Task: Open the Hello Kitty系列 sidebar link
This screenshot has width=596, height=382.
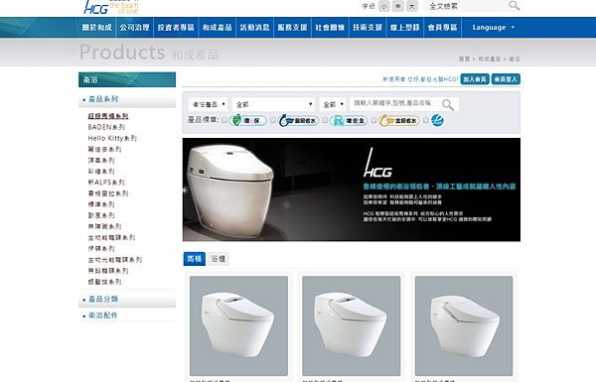Action: click(112, 138)
